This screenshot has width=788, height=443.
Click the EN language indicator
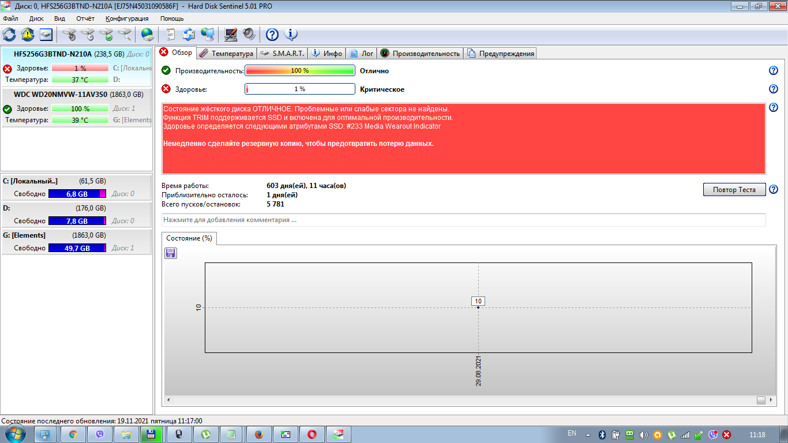pos(572,433)
